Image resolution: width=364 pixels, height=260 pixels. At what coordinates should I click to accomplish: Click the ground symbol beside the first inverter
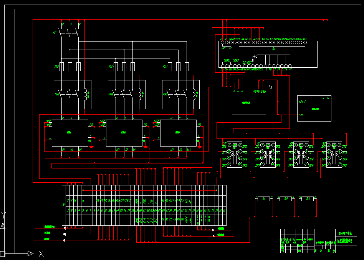(91, 146)
